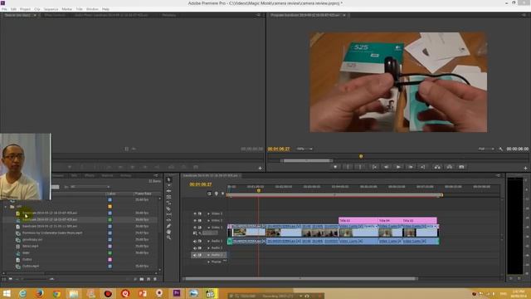Toggle Video 3 track visibility eye
Viewport: 531px width, 299px height.
pos(195,213)
